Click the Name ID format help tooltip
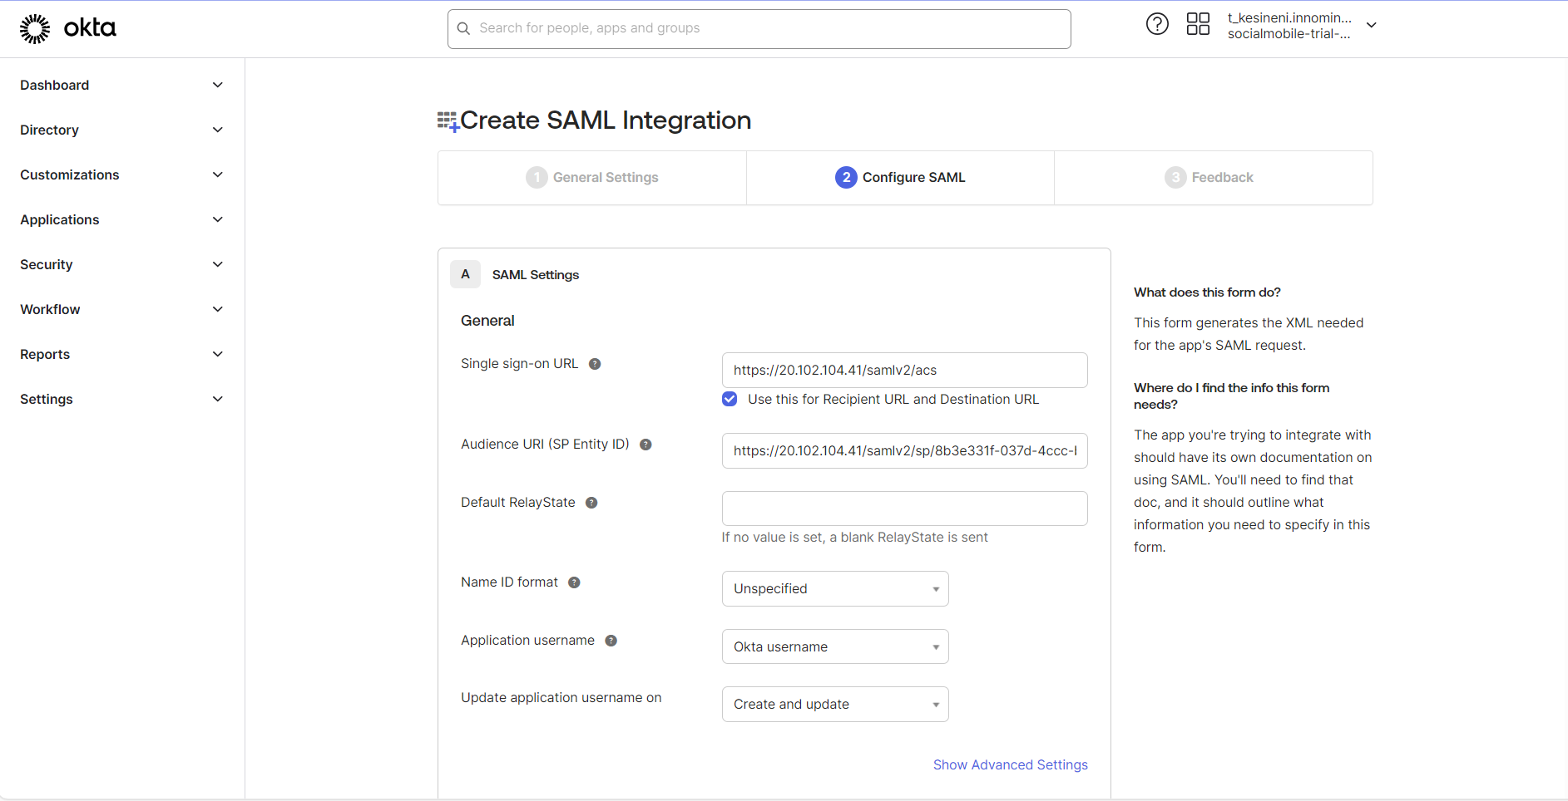This screenshot has width=1568, height=801. (574, 582)
